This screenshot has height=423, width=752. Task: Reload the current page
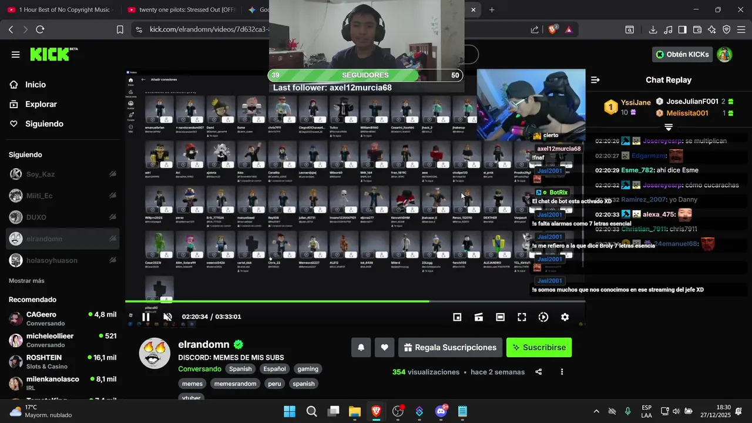click(x=40, y=29)
